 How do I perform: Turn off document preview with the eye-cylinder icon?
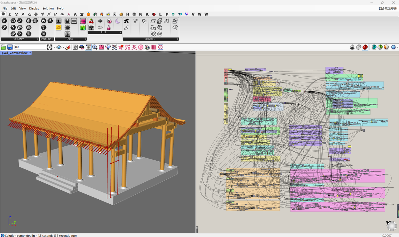pos(352,47)
